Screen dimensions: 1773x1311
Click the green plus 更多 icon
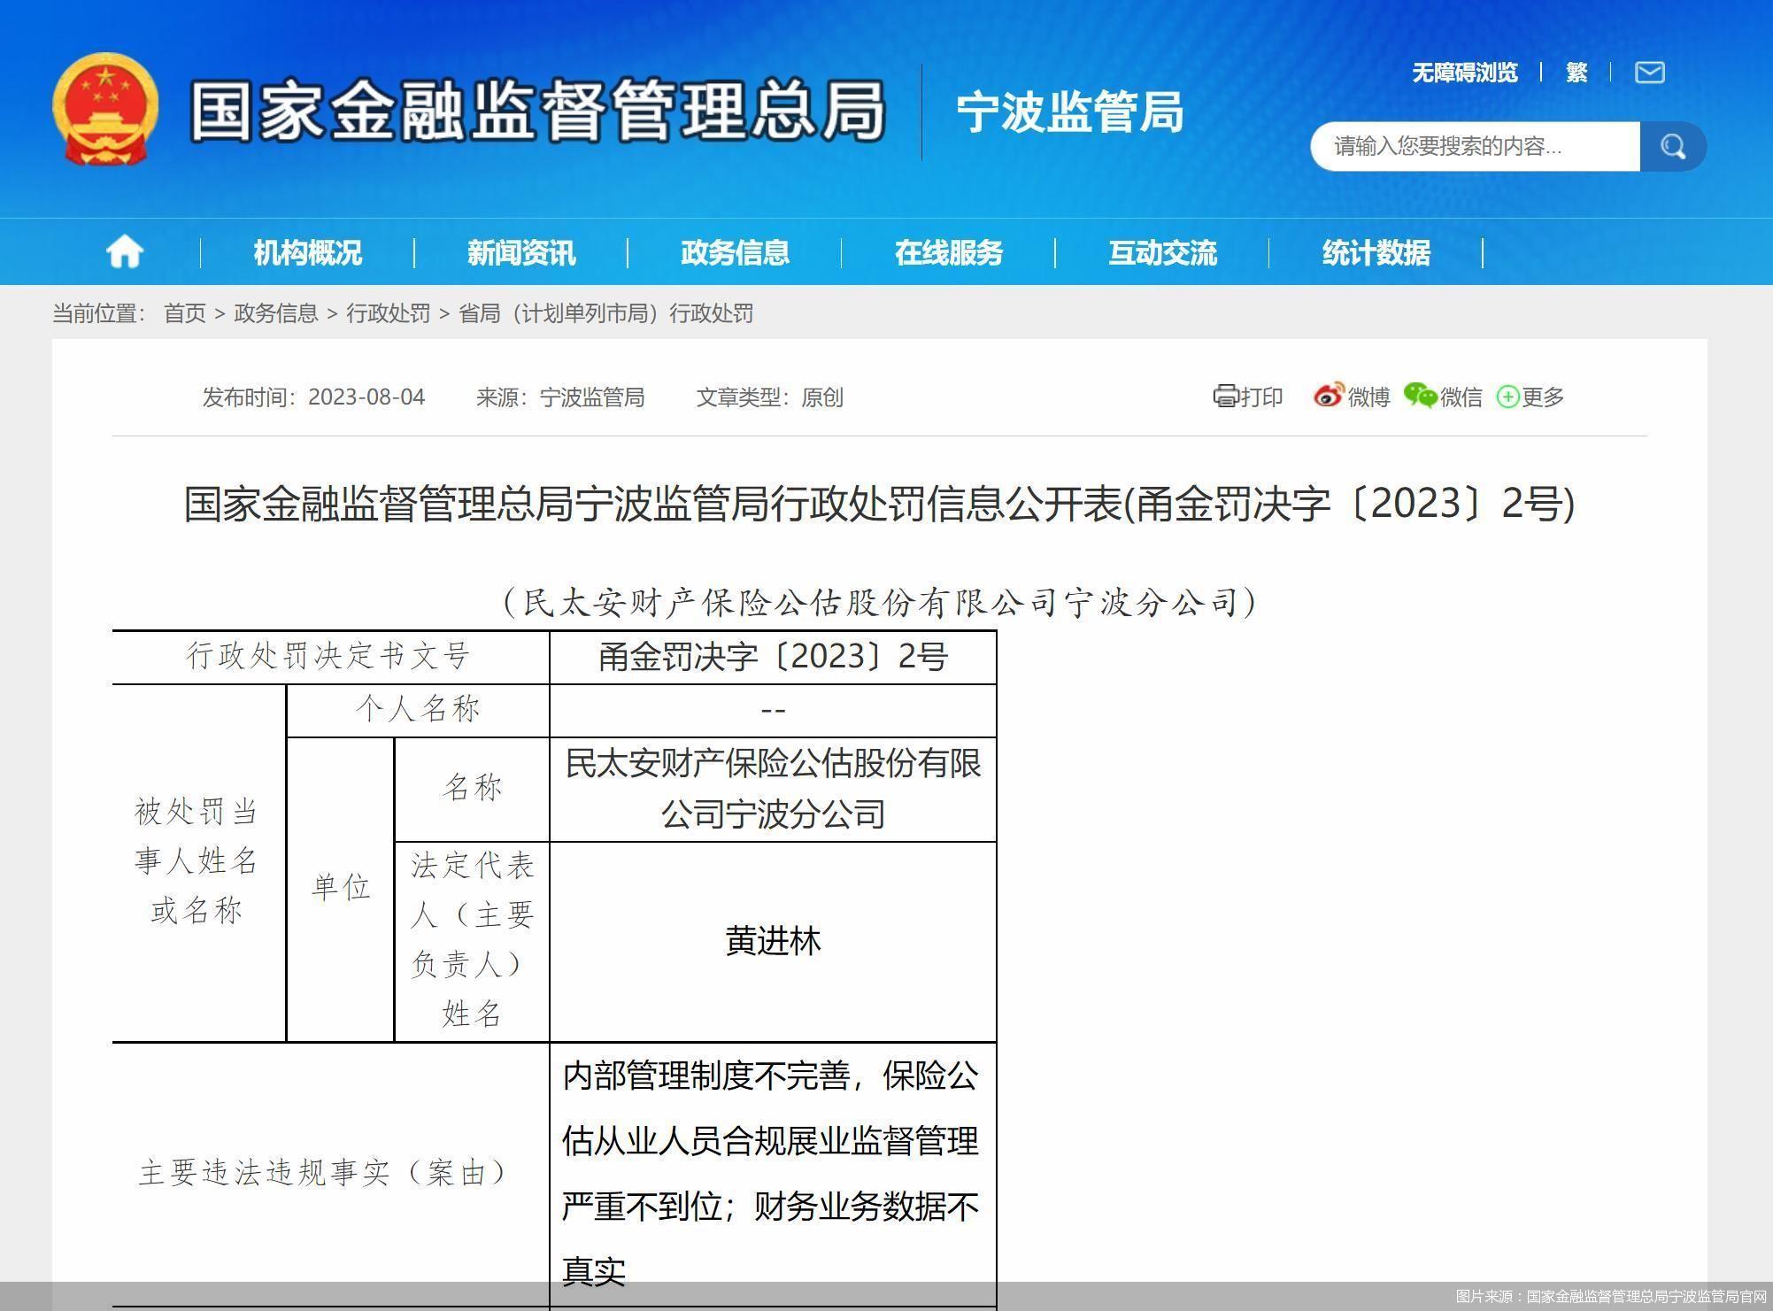click(x=1507, y=397)
